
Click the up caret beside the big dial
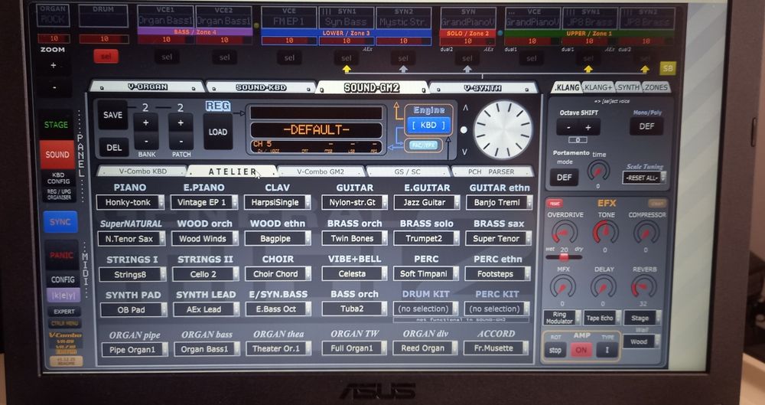464,108
